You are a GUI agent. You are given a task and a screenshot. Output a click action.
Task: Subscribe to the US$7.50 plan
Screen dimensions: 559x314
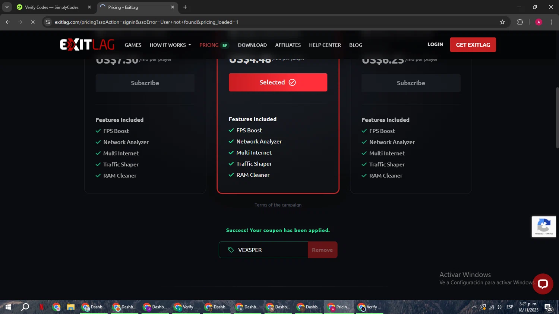(x=145, y=83)
